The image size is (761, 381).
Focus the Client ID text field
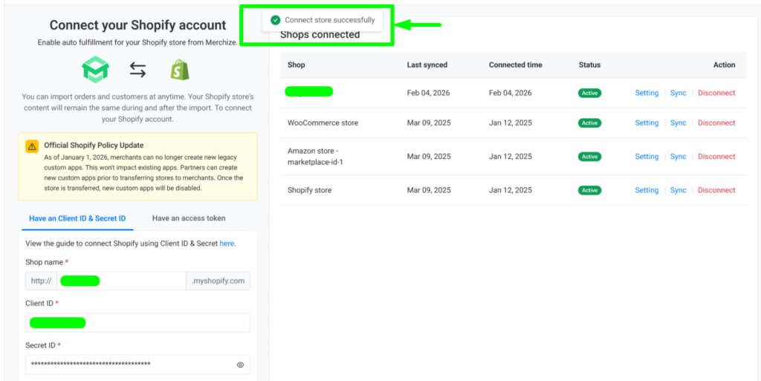(x=137, y=322)
